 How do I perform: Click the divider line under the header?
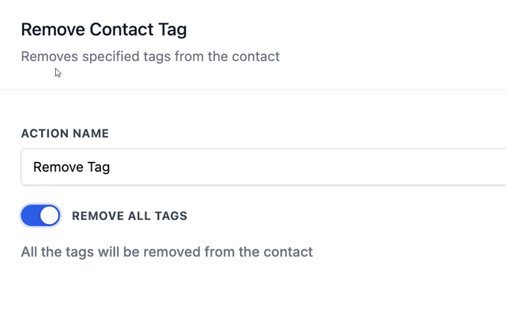pos(253,90)
